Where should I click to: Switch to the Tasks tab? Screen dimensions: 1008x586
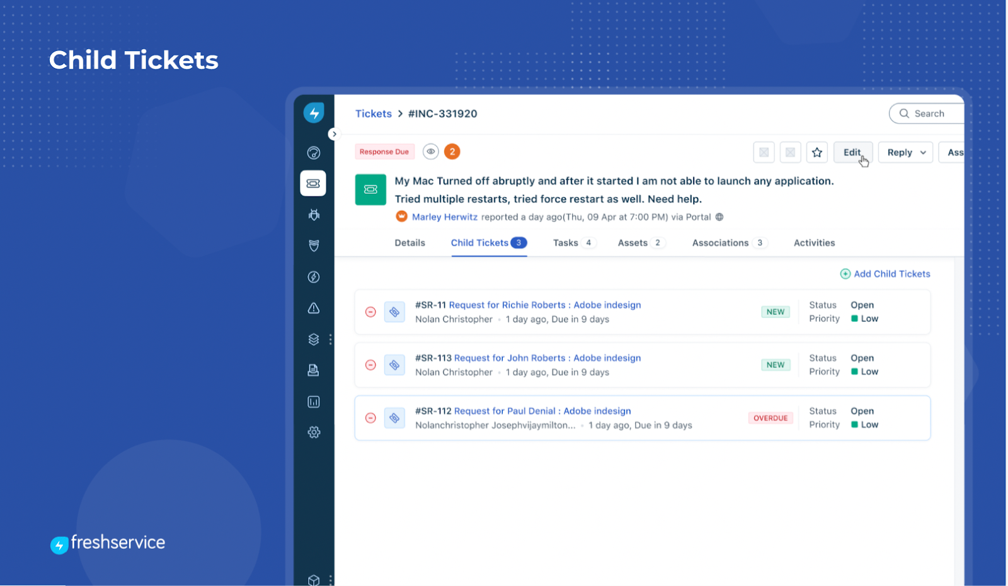(574, 243)
